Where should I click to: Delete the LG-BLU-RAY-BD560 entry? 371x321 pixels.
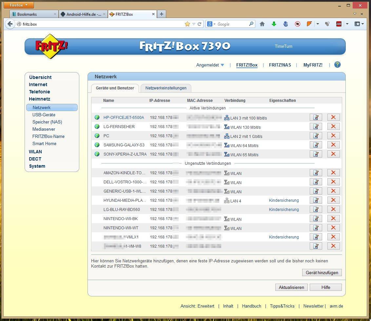333,210
